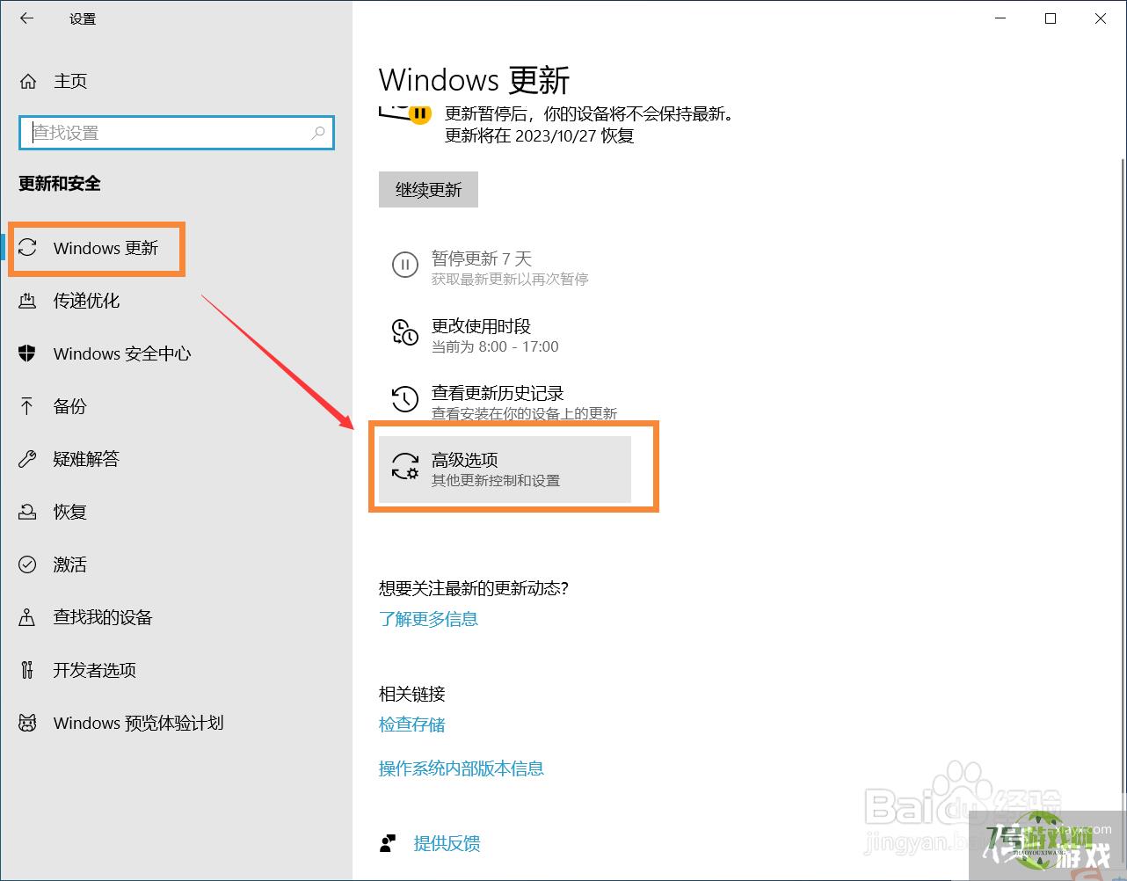Click the 传递优化 icon

click(x=27, y=301)
